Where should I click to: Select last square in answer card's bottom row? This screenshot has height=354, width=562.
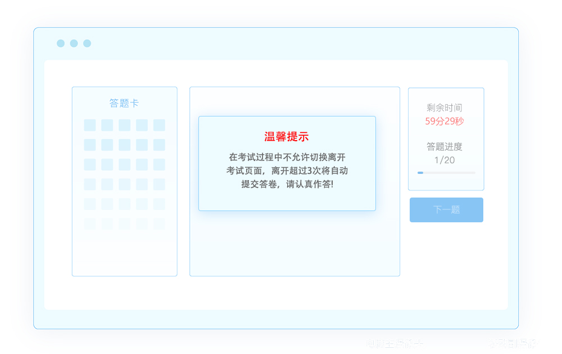[x=159, y=223]
